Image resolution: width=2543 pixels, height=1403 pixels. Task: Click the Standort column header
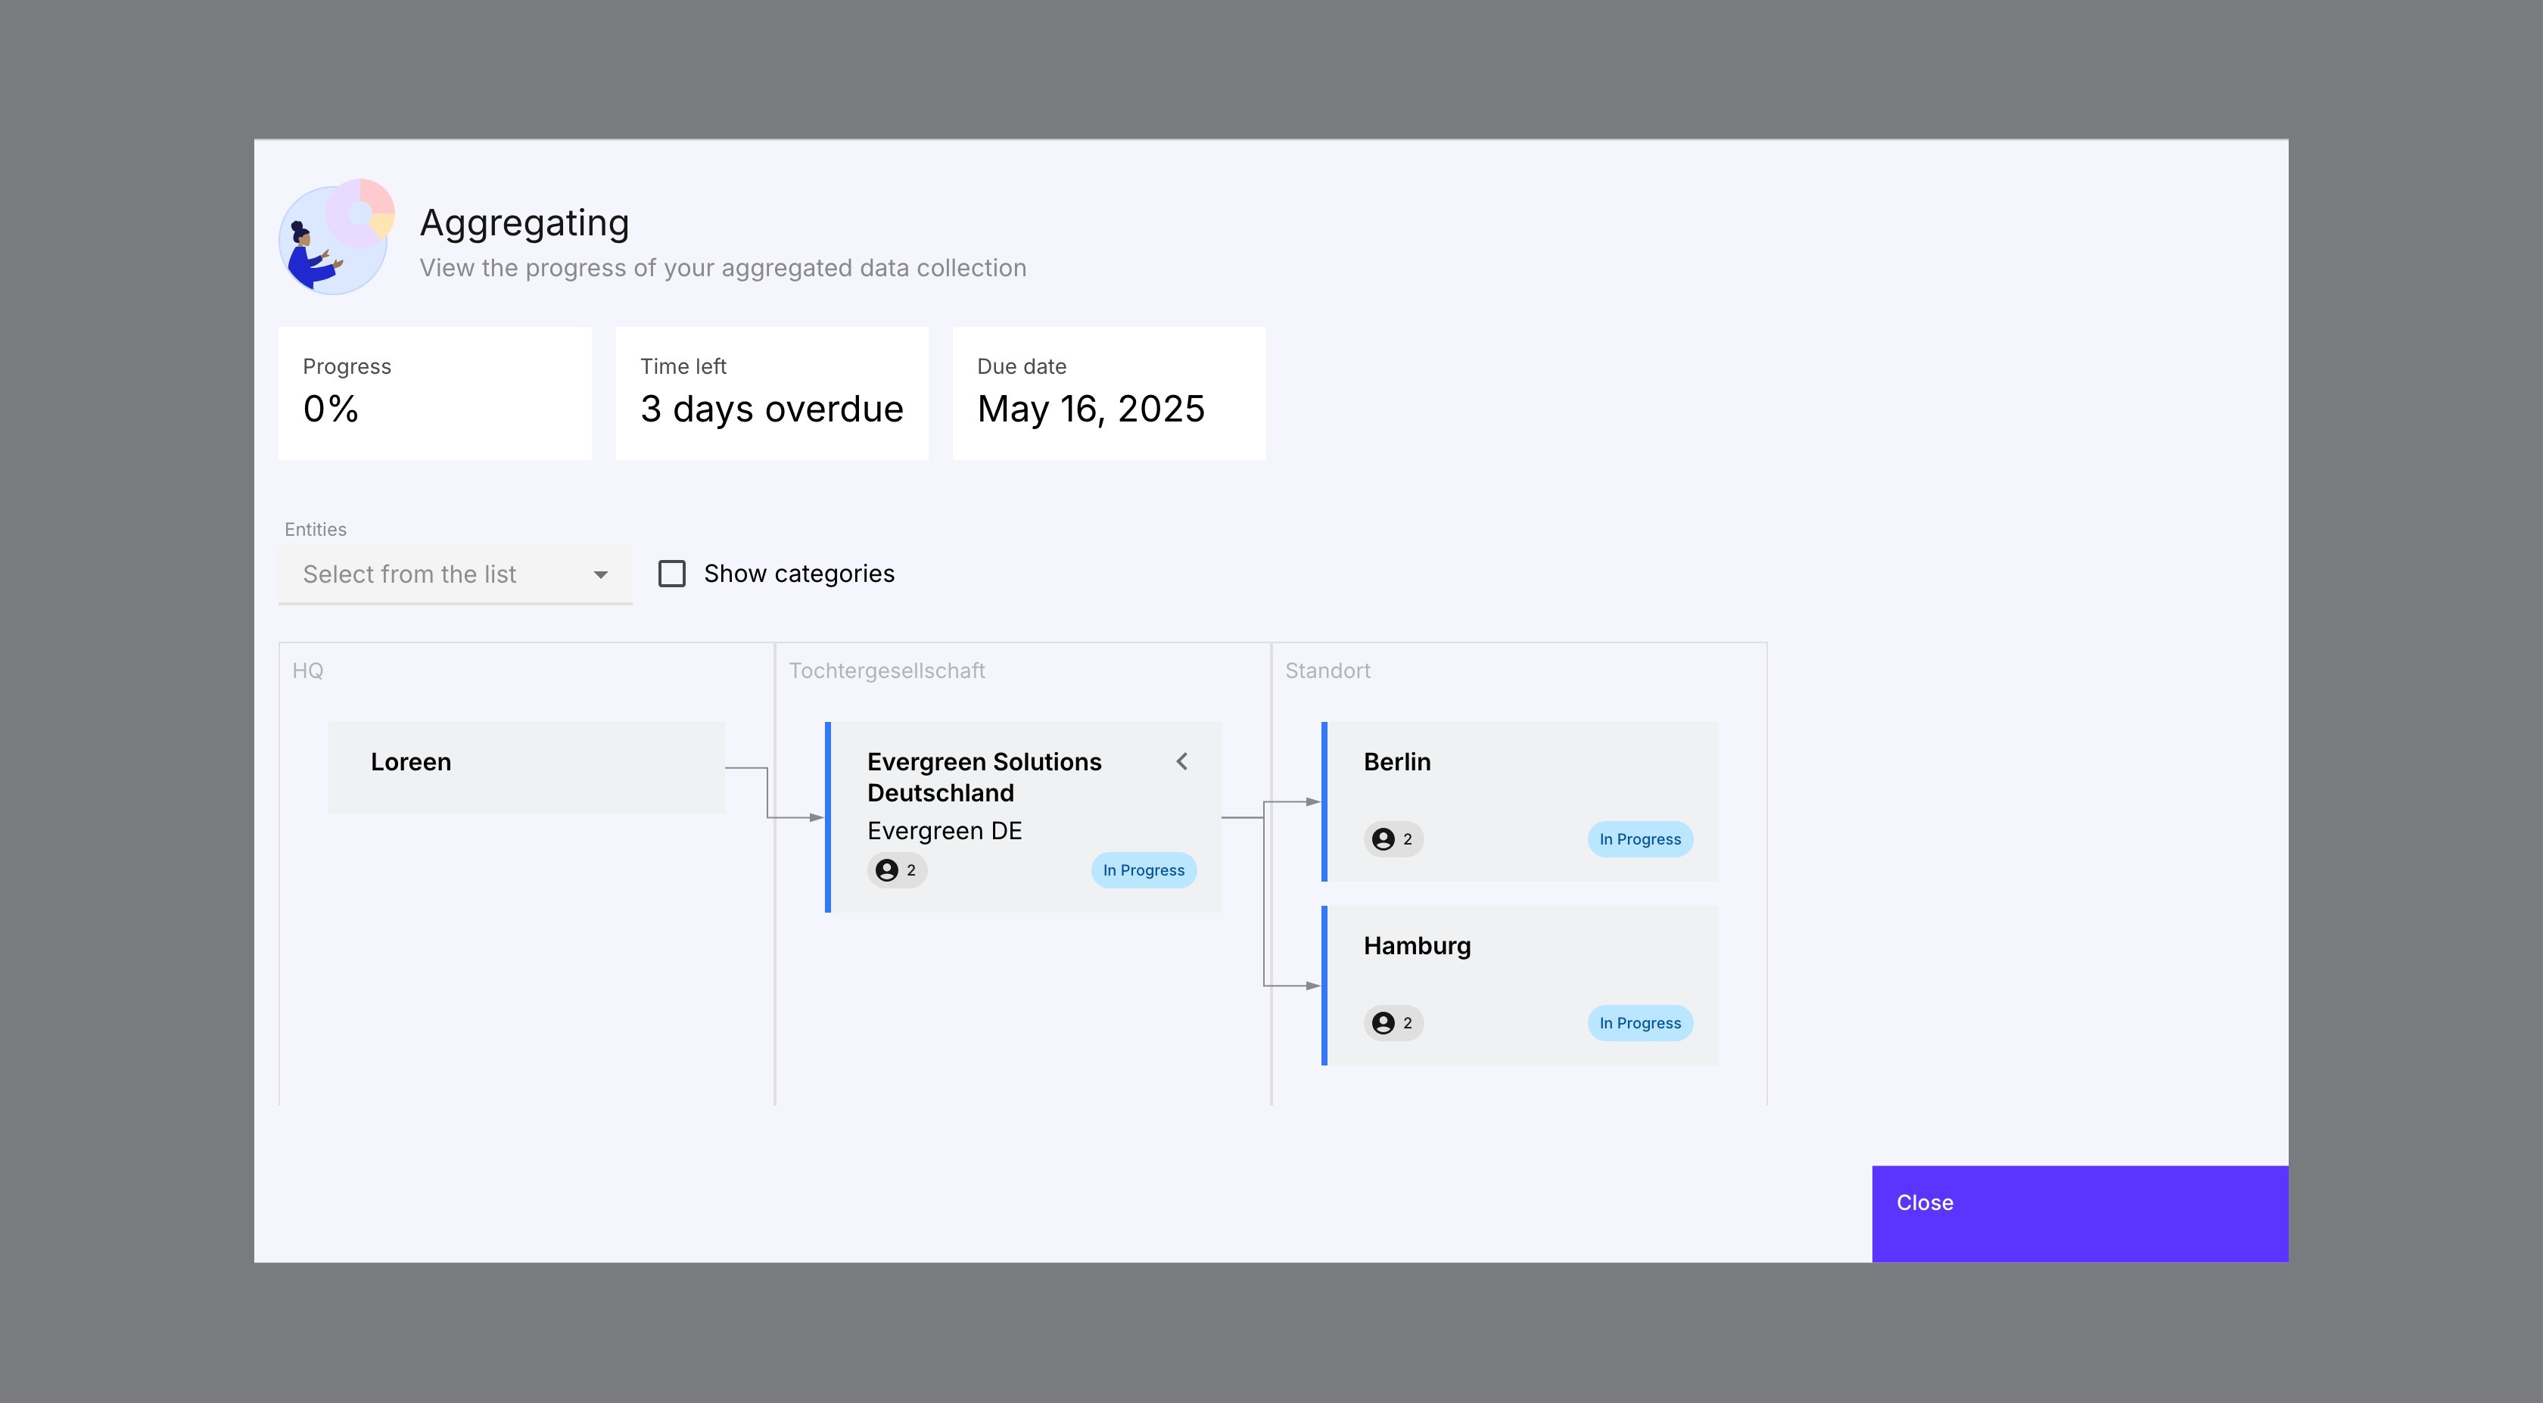tap(1327, 670)
